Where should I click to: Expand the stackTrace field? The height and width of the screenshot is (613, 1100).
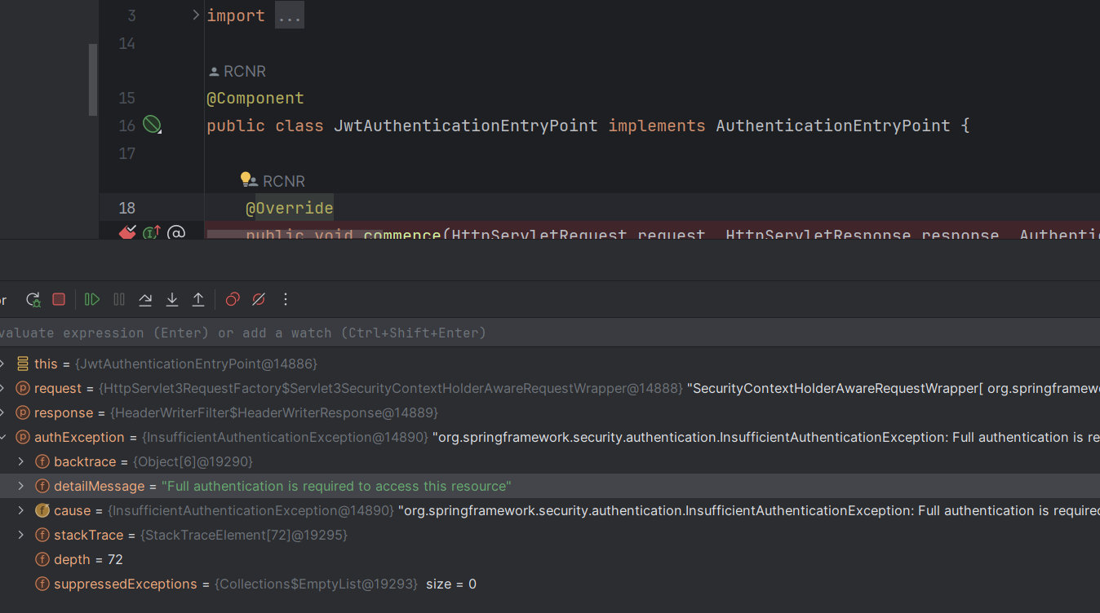(x=21, y=535)
